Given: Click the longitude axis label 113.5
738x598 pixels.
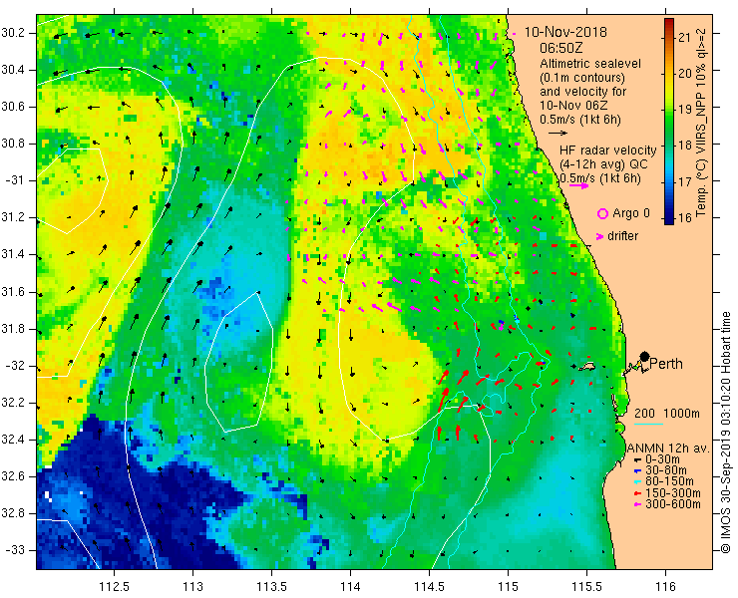Looking at the screenshot, I should (271, 586).
